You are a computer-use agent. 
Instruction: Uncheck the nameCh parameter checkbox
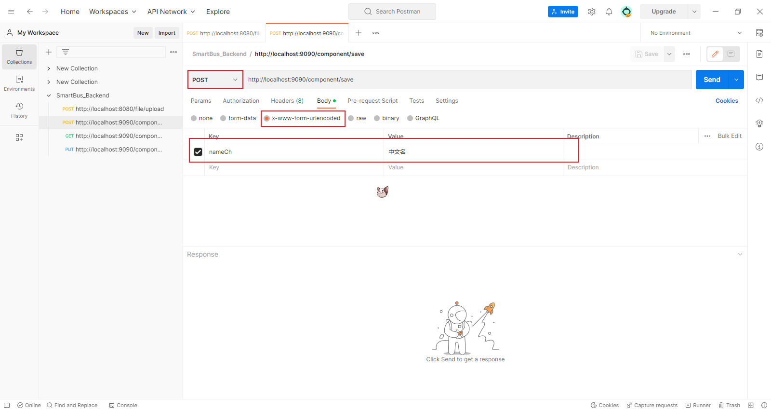point(198,152)
